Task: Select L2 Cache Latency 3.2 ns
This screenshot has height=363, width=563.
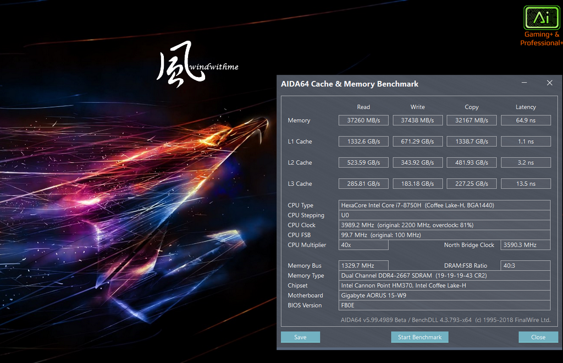Action: pos(526,163)
